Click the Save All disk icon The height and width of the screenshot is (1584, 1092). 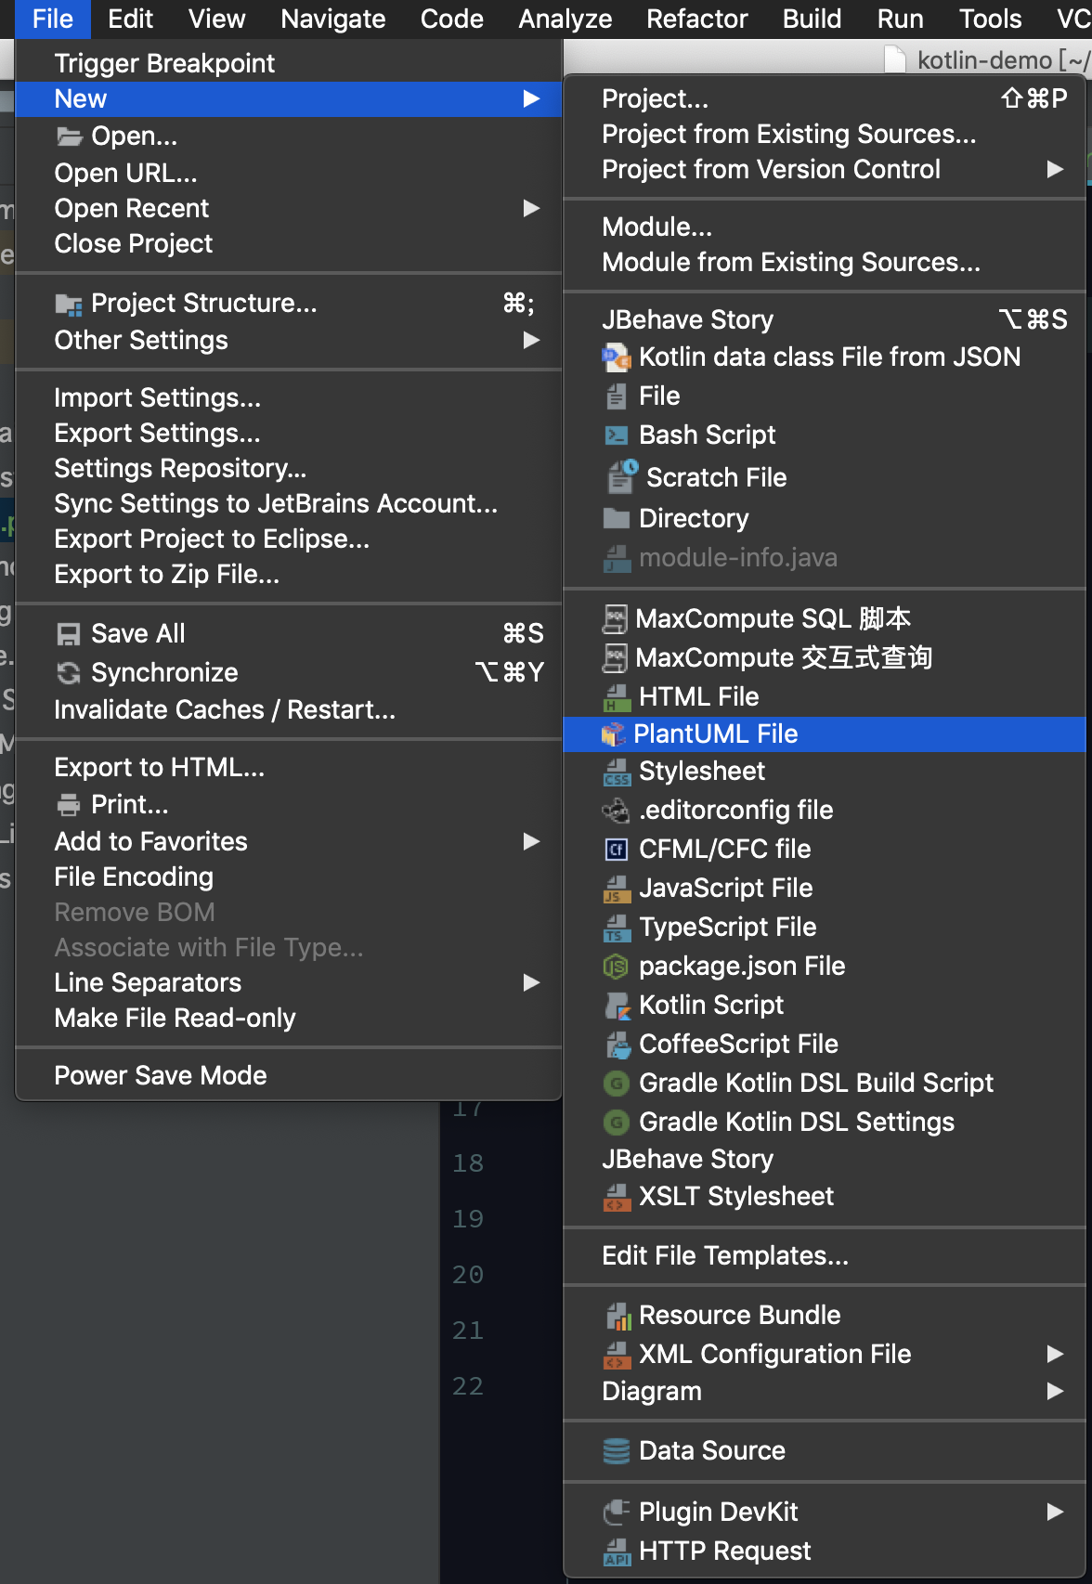coord(68,634)
